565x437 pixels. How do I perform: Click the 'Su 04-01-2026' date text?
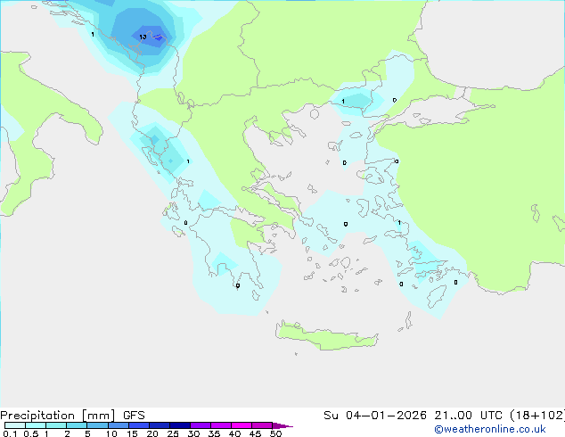click(x=375, y=416)
